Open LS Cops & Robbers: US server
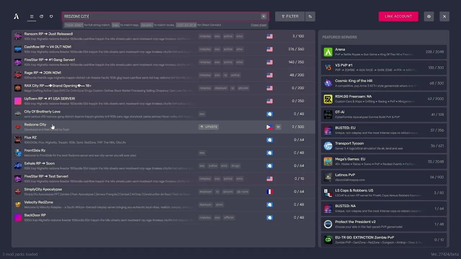 (384, 193)
